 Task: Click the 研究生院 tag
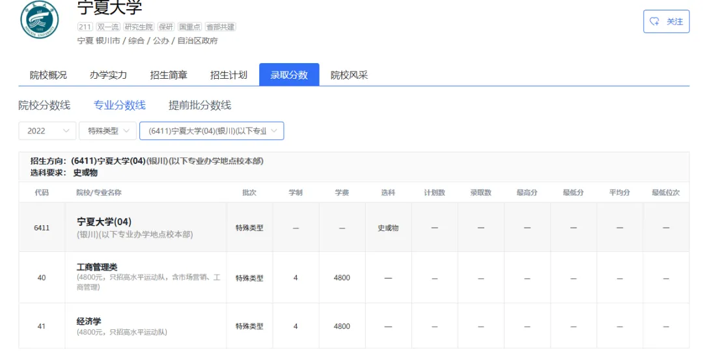pos(139,27)
